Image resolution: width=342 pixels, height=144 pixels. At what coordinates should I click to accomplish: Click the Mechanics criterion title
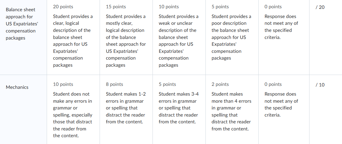tap(17, 87)
